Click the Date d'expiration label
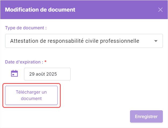Image resolution: width=168 pixels, height=128 pixels. [24, 62]
